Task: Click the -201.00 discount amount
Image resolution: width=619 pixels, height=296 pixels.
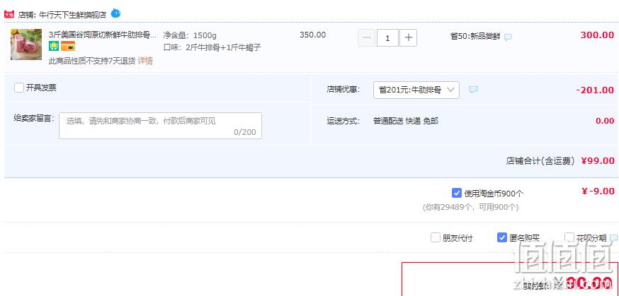Action: (595, 90)
